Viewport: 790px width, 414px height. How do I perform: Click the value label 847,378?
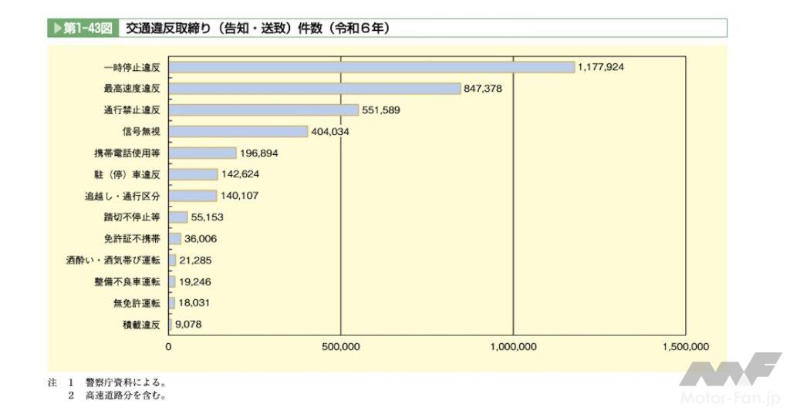coord(483,89)
